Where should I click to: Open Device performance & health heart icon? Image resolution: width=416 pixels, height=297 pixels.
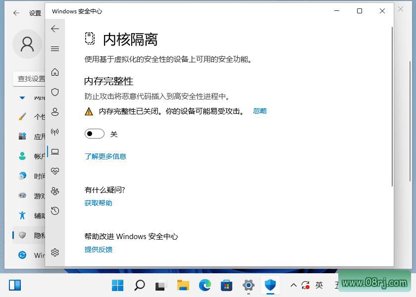[55, 171]
